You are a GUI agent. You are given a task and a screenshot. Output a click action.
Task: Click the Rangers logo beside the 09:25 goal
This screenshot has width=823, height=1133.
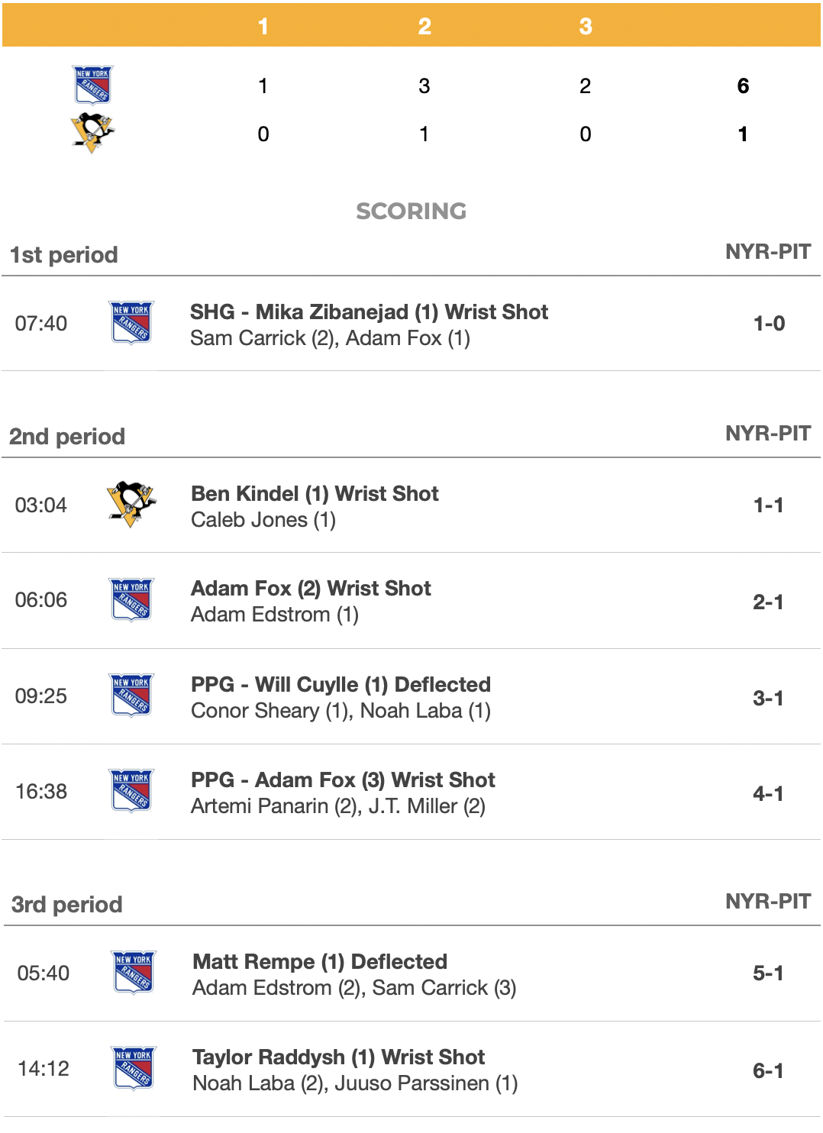tap(131, 695)
